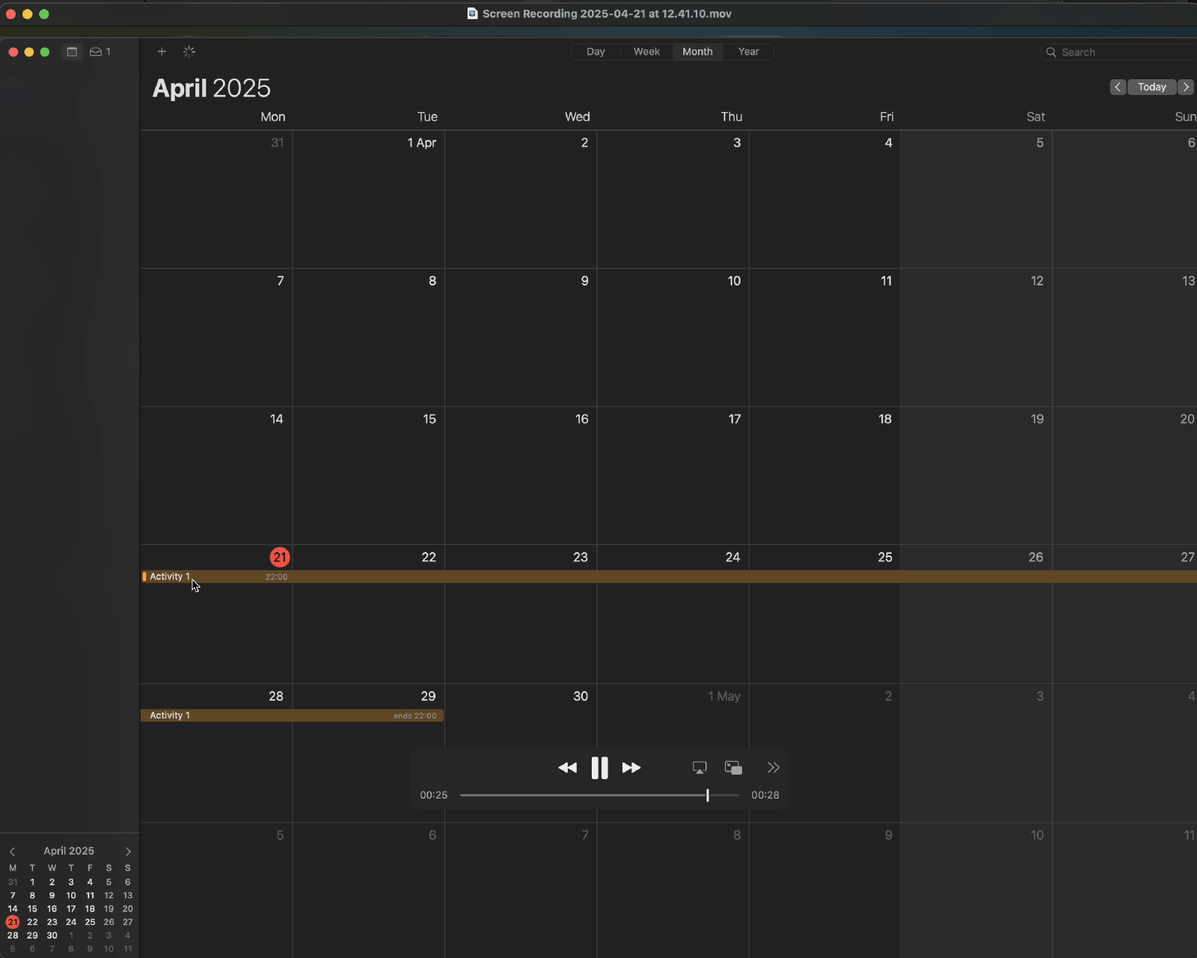Expand more player options double chevron

click(774, 768)
